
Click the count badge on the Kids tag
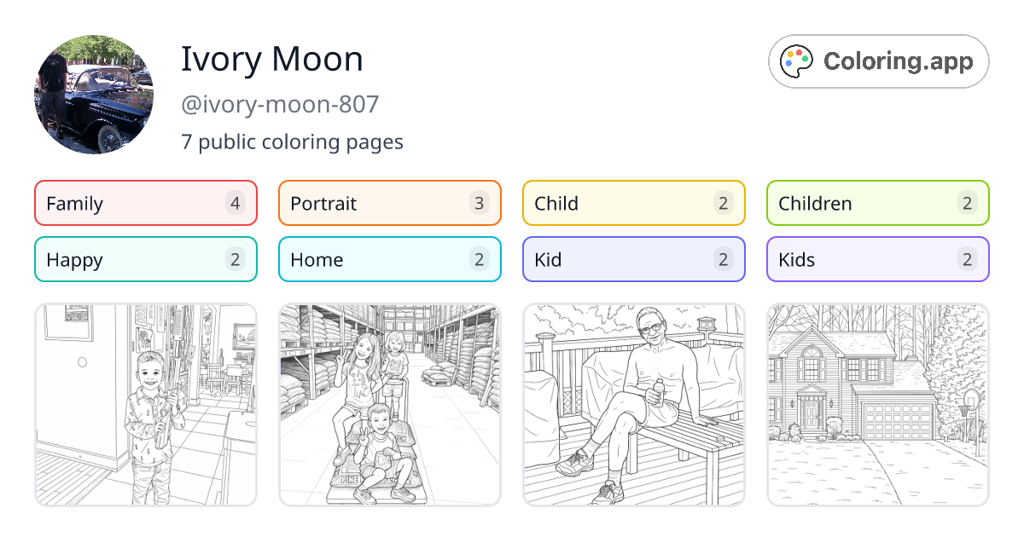click(967, 259)
